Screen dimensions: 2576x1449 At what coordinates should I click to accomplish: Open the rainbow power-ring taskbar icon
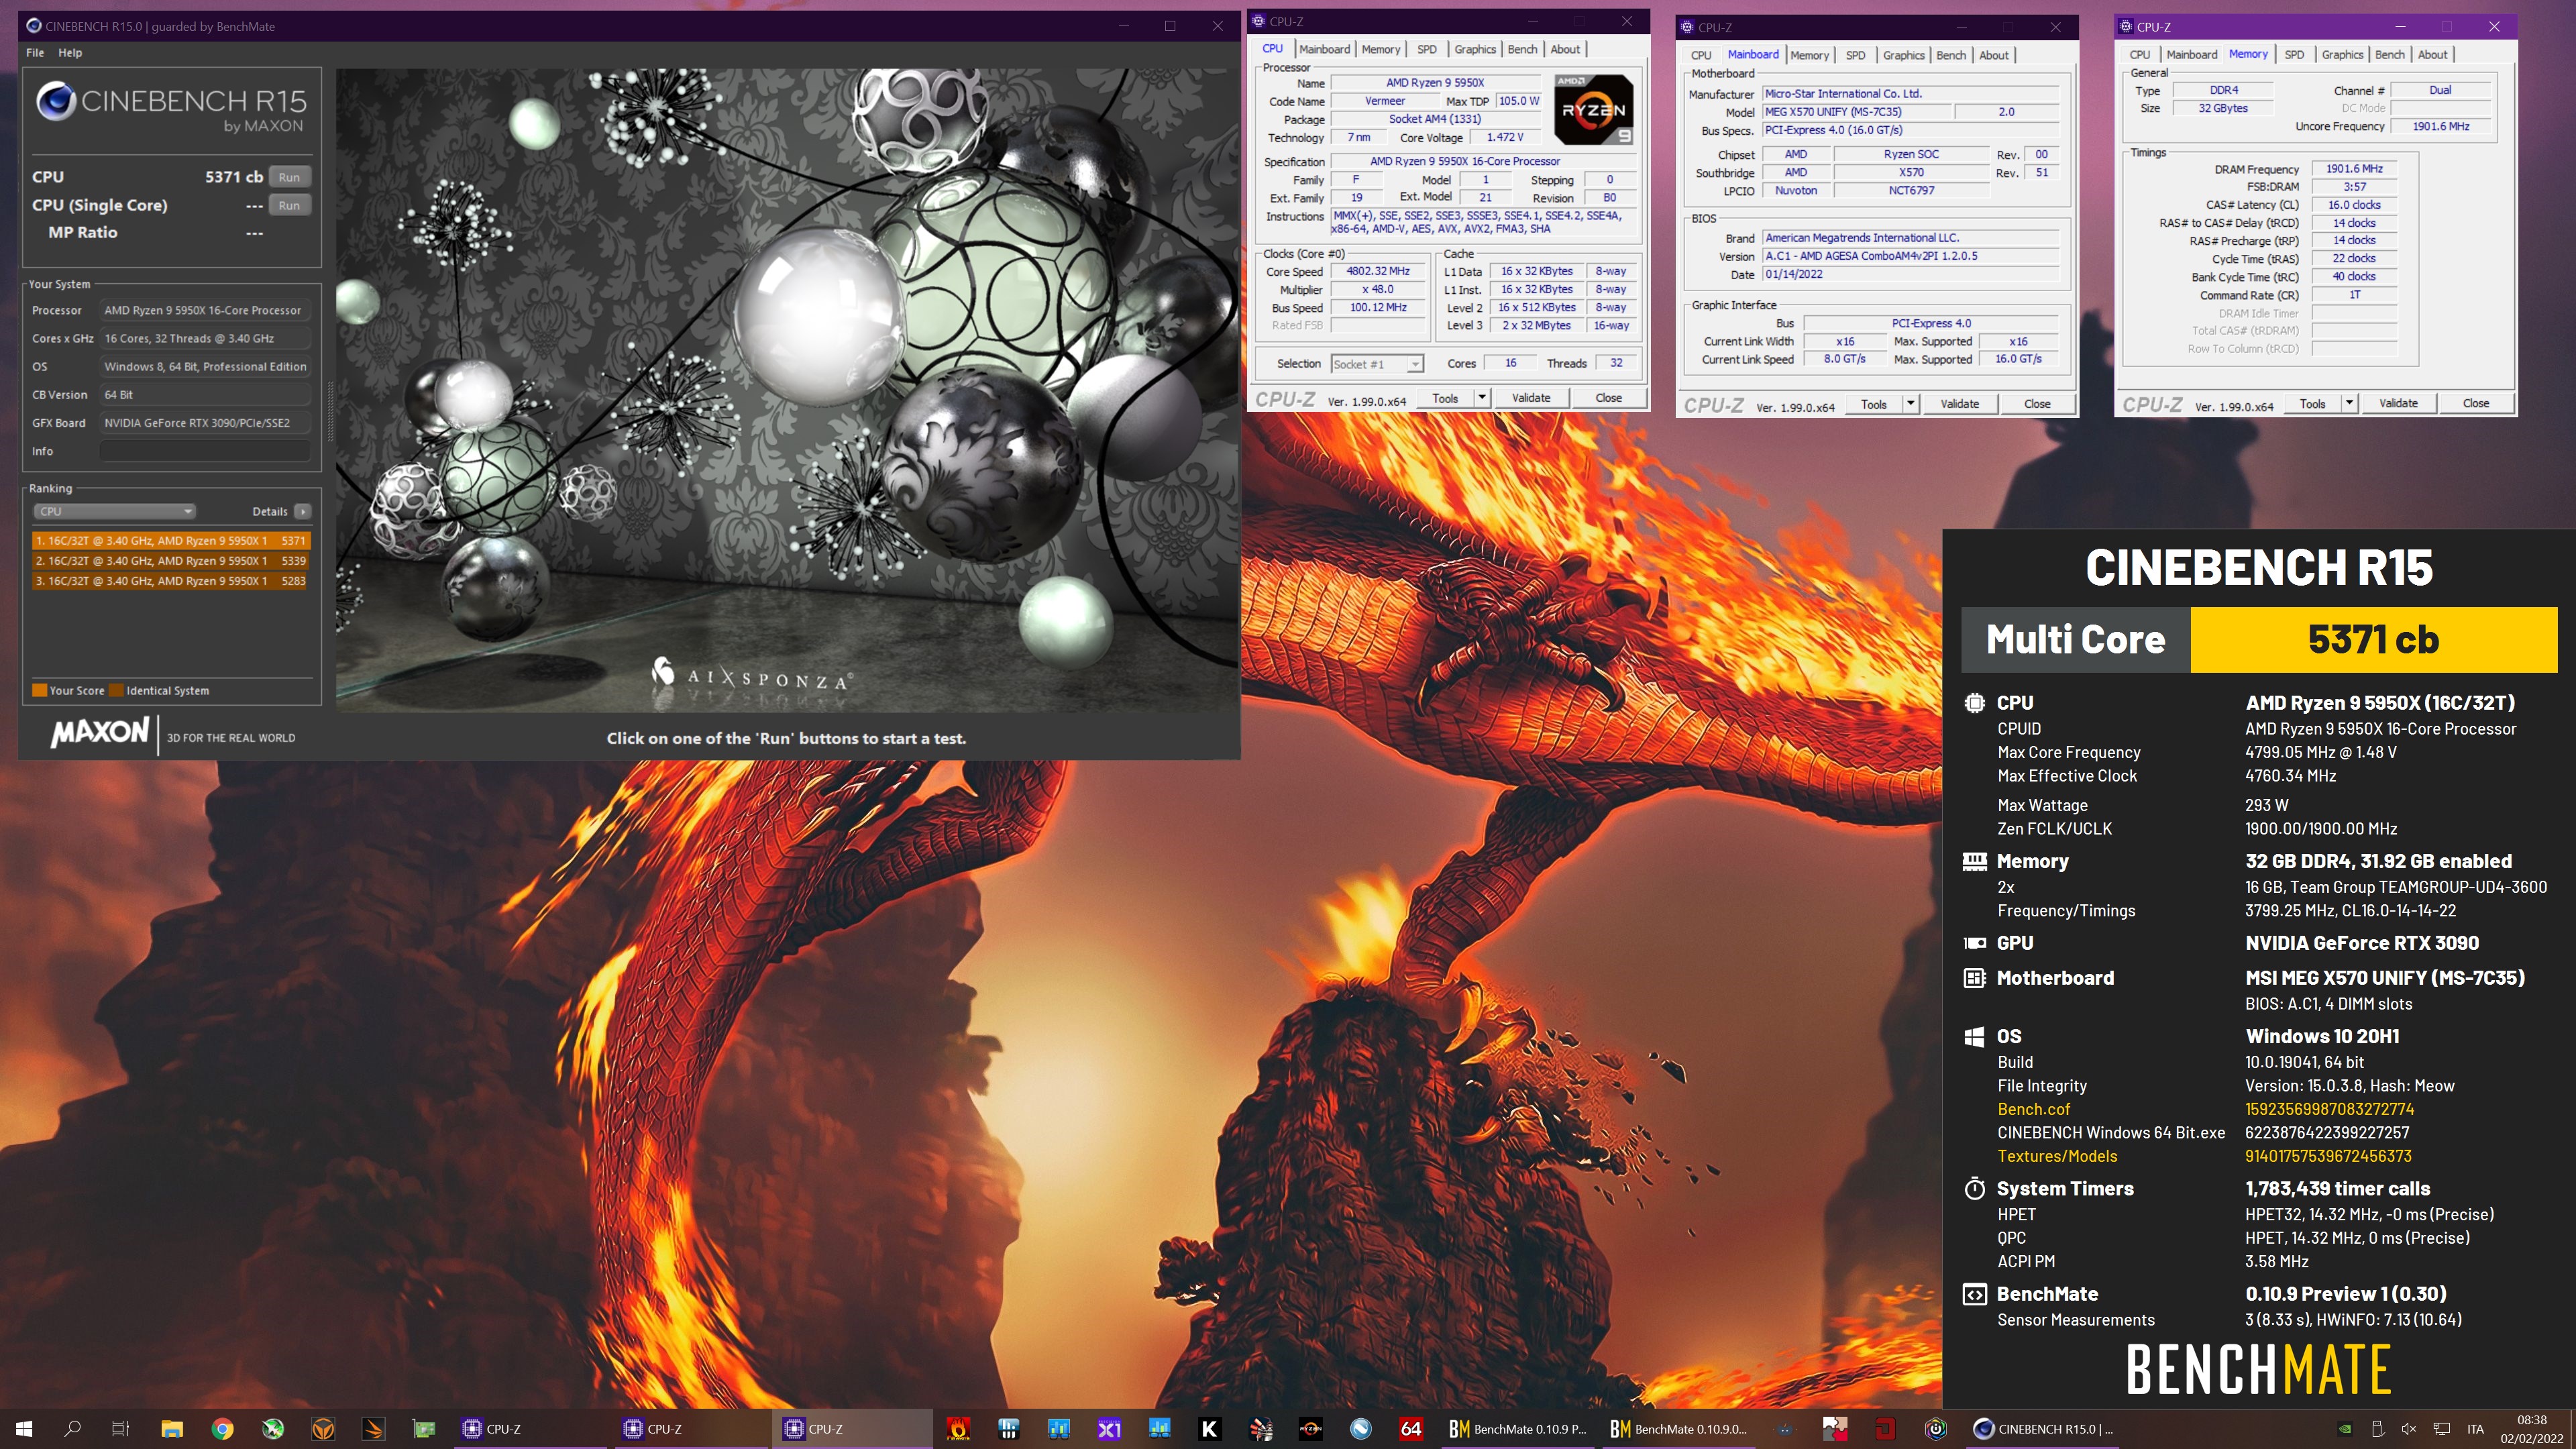[1936, 1428]
